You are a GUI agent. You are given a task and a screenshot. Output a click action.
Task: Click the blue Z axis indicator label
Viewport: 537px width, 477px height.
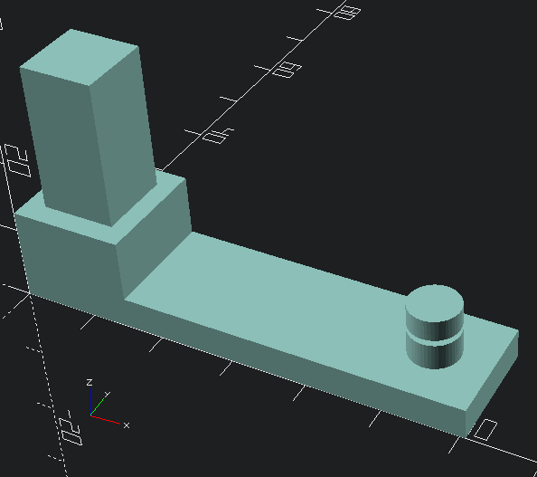pos(89,382)
